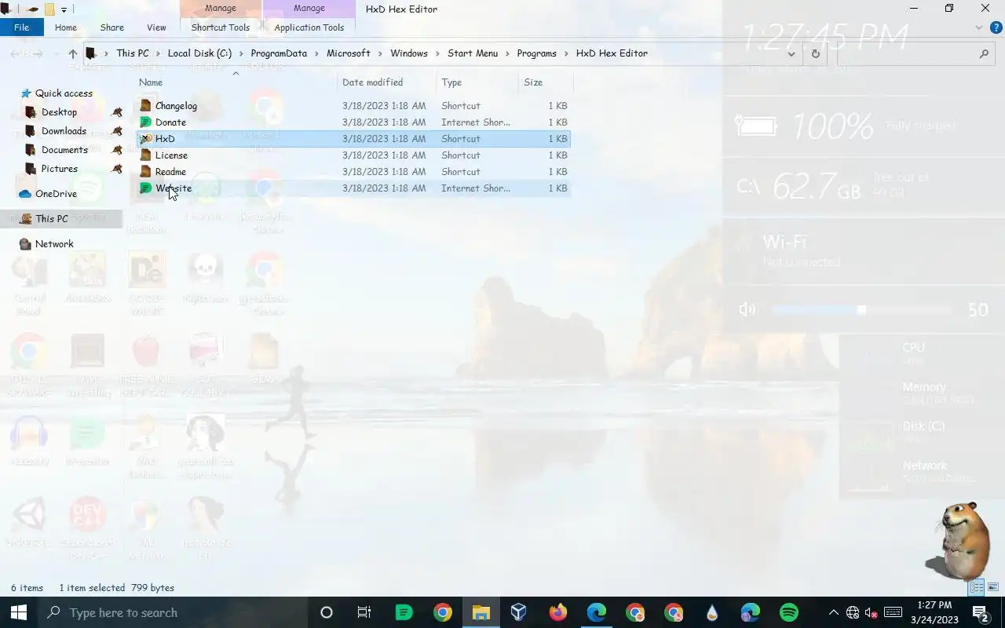The height and width of the screenshot is (628, 1005).
Task: Open Downloads in Quick access
Action: 64,131
